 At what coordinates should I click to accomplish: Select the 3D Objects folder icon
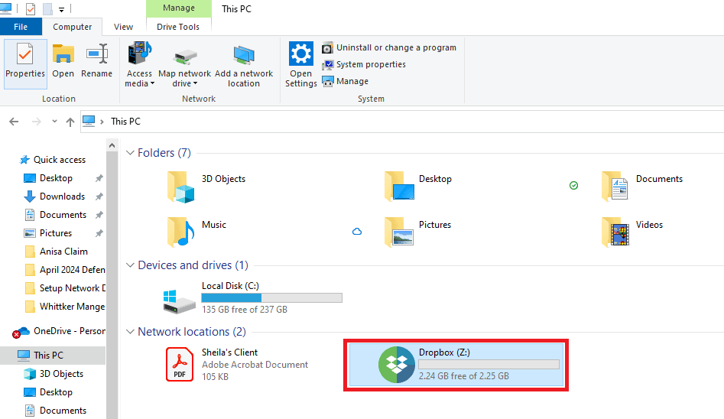180,187
